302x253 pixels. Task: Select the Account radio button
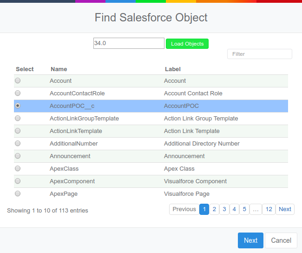click(18, 80)
